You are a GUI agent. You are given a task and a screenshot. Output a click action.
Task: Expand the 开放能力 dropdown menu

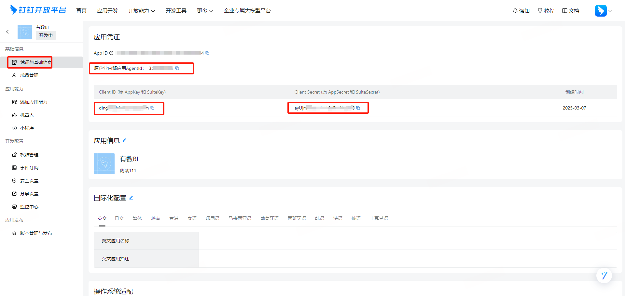coord(141,11)
